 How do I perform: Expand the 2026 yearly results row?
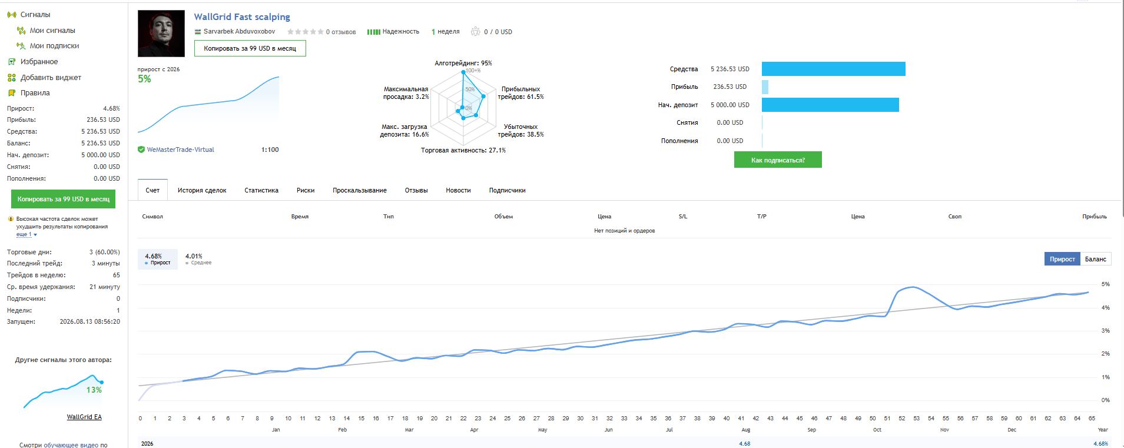[x=147, y=443]
